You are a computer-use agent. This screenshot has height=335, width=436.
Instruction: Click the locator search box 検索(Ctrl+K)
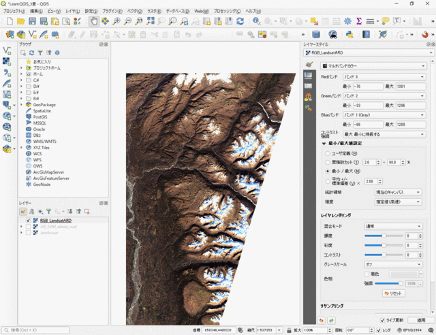coord(35,330)
